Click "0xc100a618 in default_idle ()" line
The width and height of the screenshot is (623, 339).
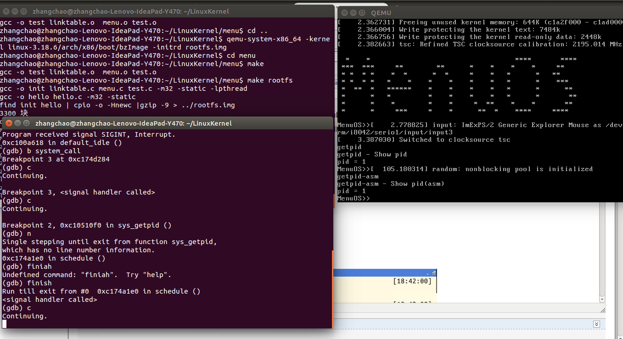coord(62,143)
